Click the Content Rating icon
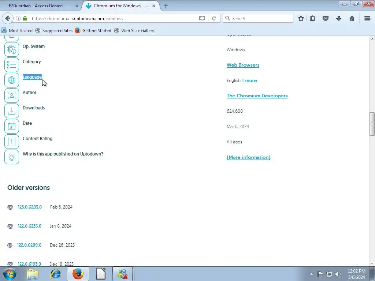The width and height of the screenshot is (375, 281). 12,142
